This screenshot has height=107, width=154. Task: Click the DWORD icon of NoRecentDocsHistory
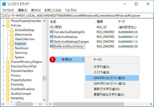[x=52, y=46]
